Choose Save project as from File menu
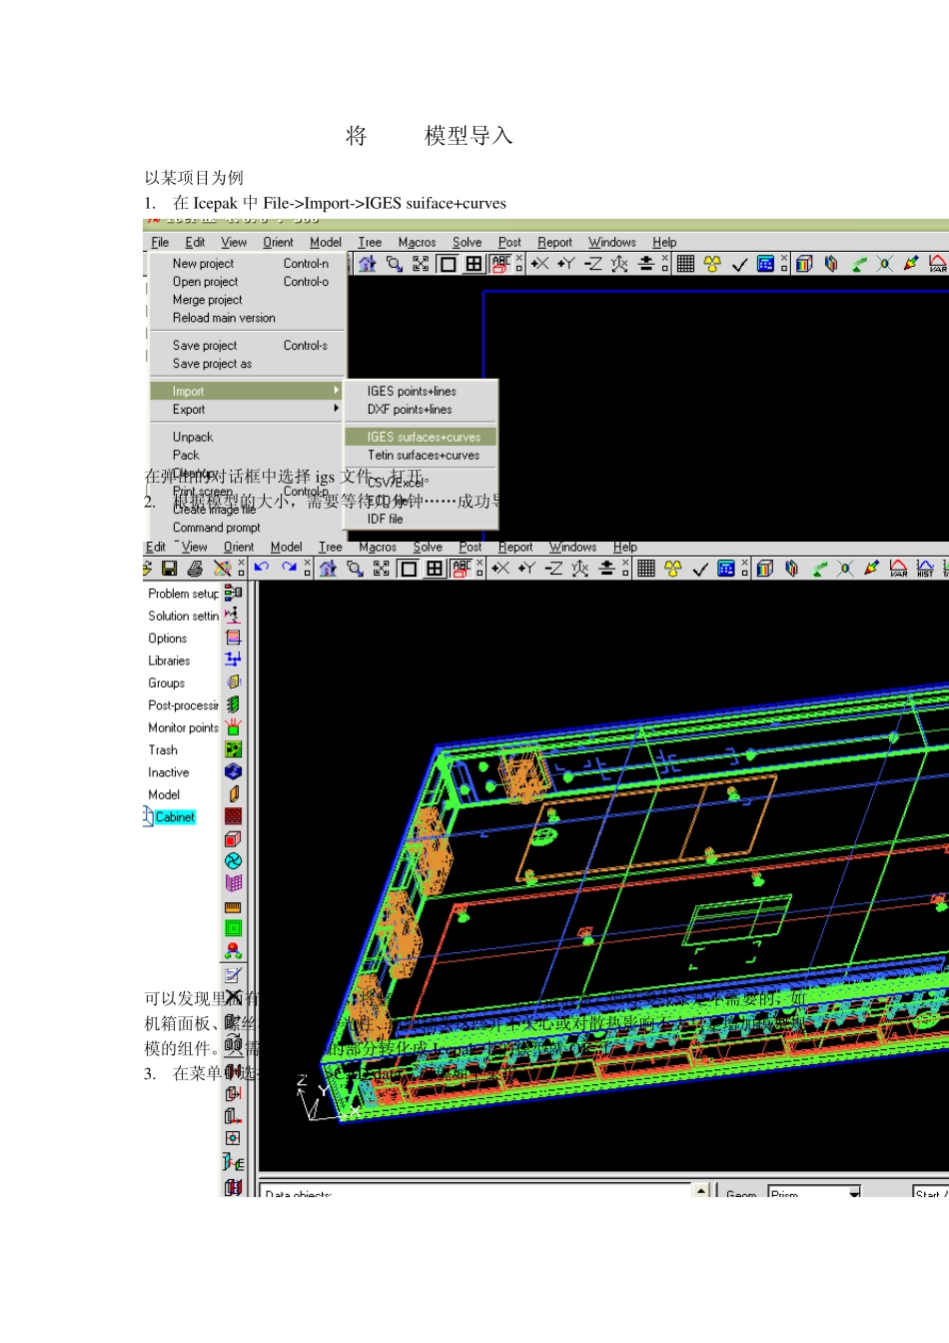The height and width of the screenshot is (1343, 949). coord(212,364)
